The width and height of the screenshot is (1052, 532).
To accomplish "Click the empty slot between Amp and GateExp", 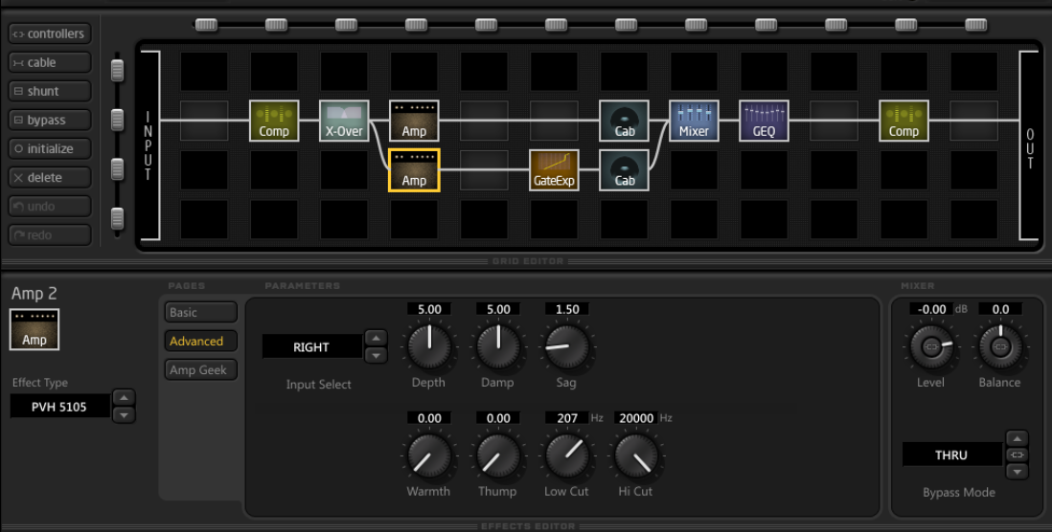I will point(484,170).
